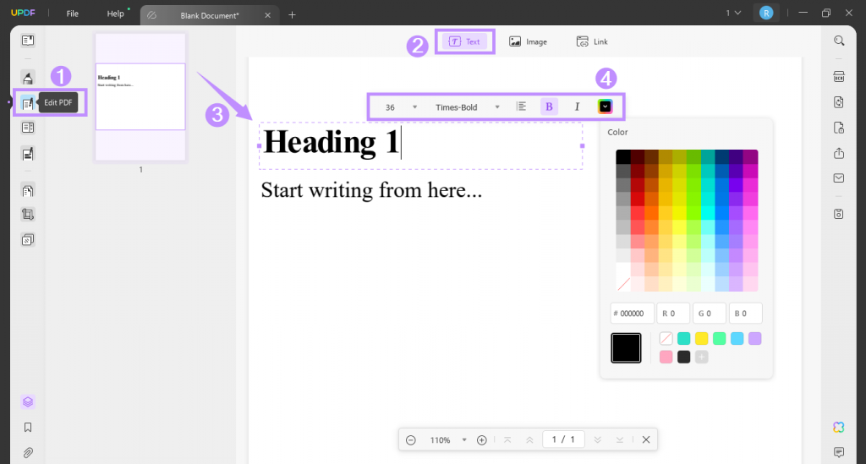The height and width of the screenshot is (464, 866).
Task: Click the 'Start writing from here...' text
Action: click(x=371, y=190)
